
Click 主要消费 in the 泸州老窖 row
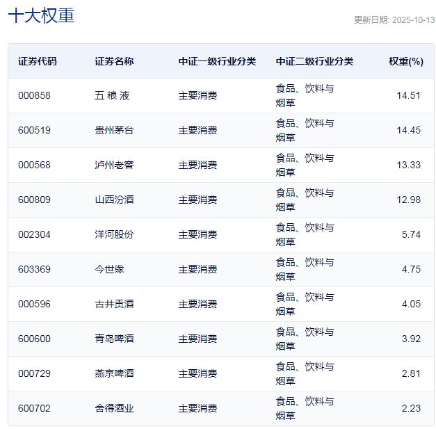197,165
